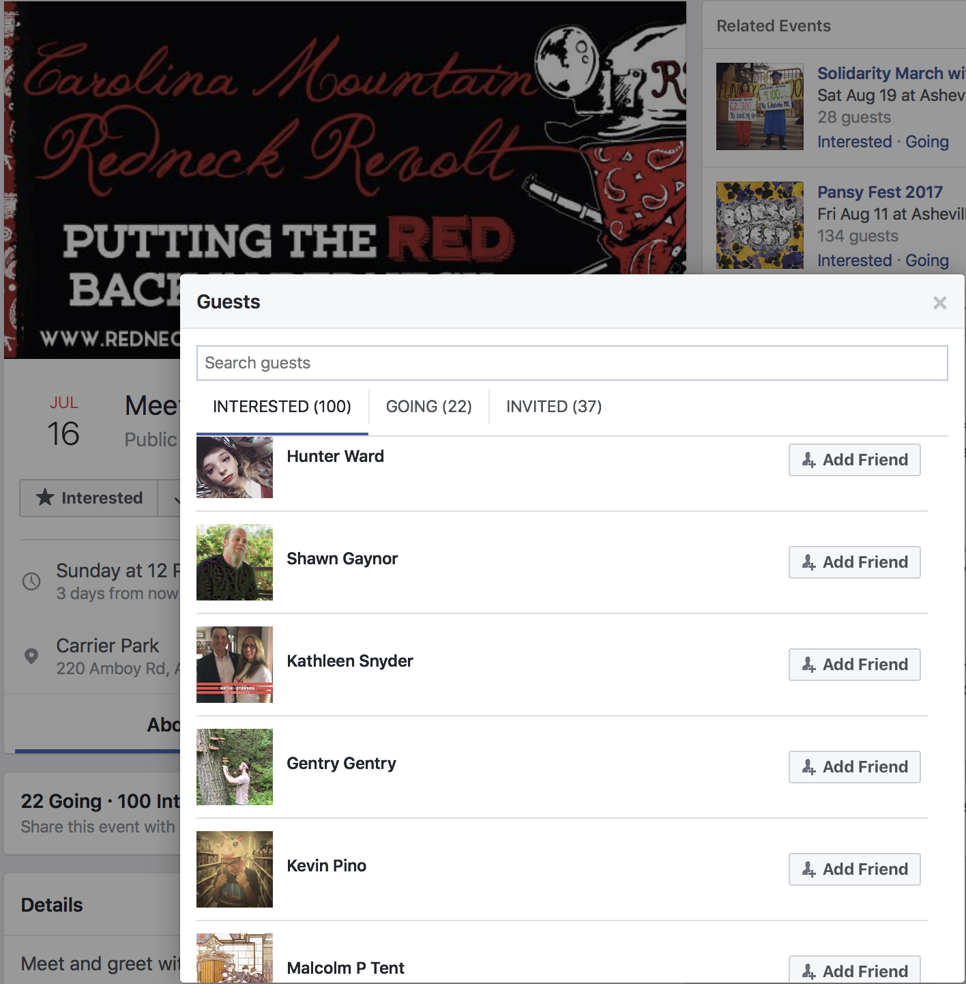The height and width of the screenshot is (984, 966).
Task: Click the Carrier Park location pin icon
Action: [x=31, y=656]
